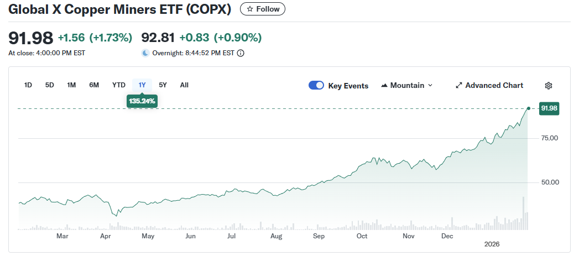This screenshot has width=579, height=256.
Task: Select the YTD time range
Action: pyautogui.click(x=118, y=85)
